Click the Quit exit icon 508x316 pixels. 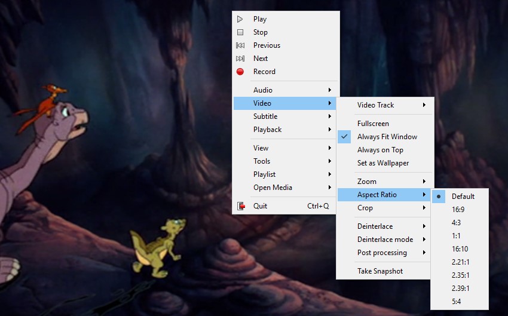pos(240,206)
